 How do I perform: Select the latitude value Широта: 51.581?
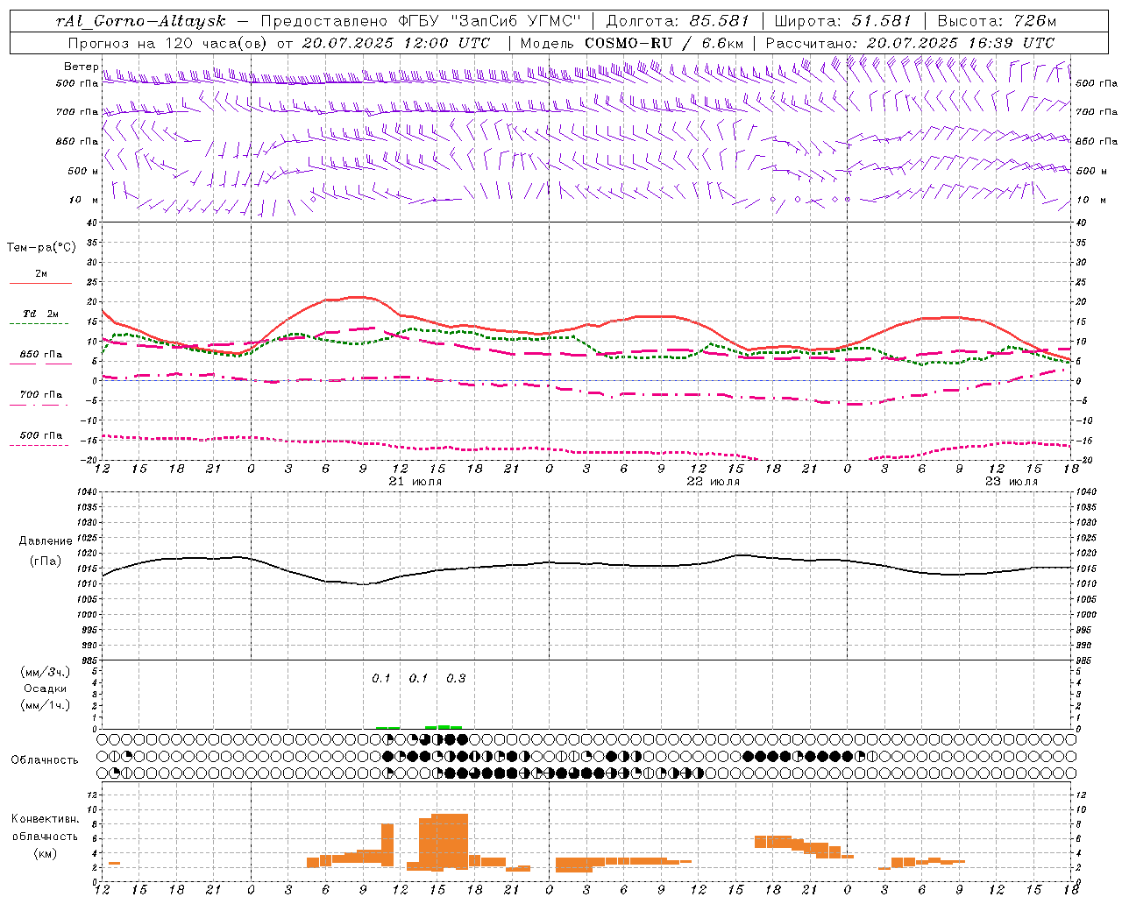tap(843, 21)
